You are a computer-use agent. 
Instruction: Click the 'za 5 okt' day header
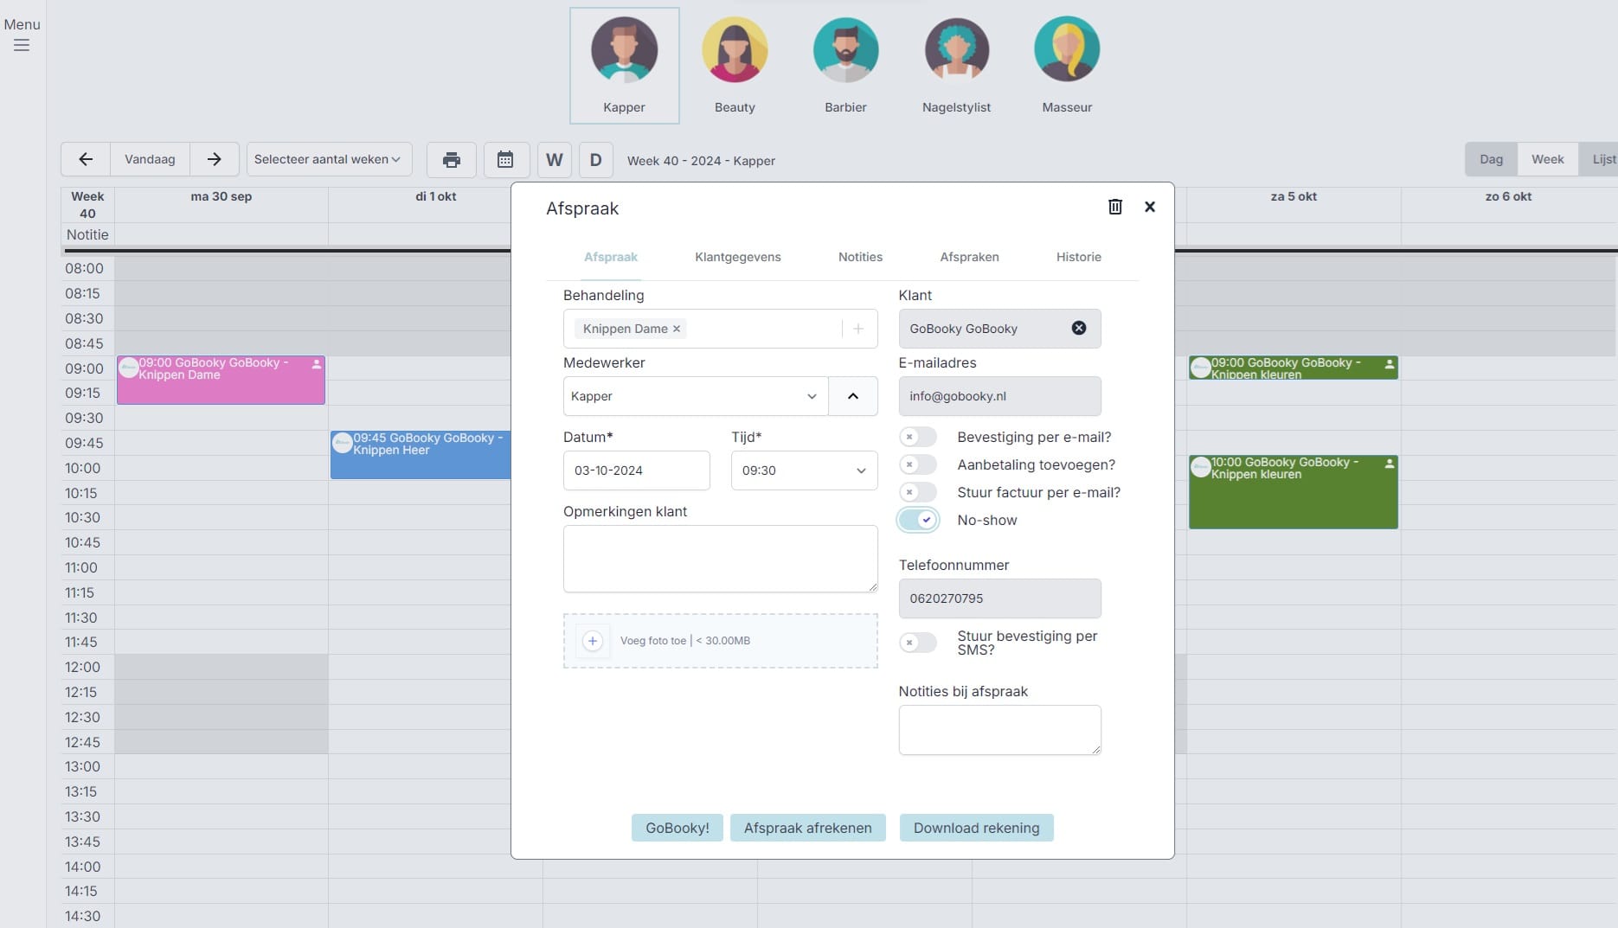click(1294, 196)
